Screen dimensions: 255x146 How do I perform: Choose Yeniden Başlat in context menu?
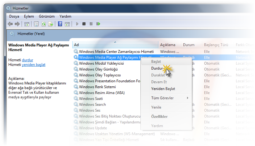166,89
